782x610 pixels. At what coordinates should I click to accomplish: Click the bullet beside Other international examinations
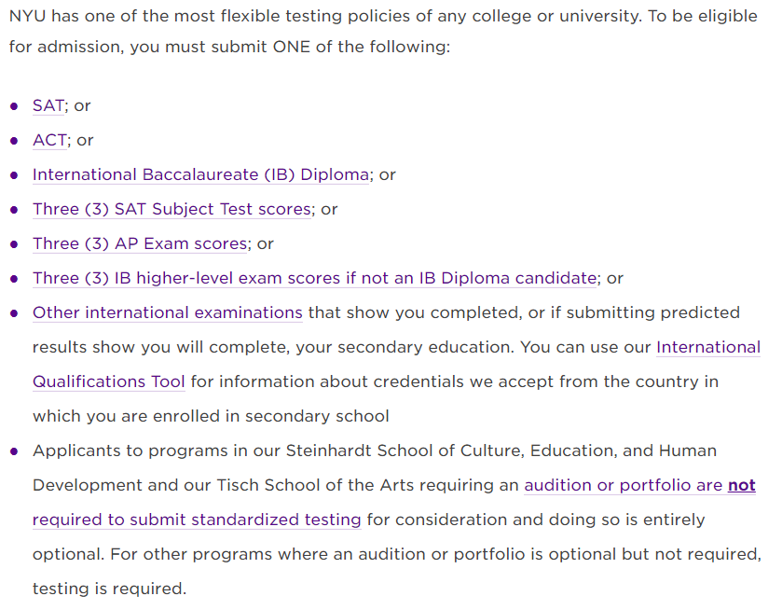[x=14, y=313]
